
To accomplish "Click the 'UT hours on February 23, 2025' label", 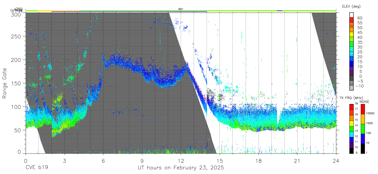I will coord(181,168).
